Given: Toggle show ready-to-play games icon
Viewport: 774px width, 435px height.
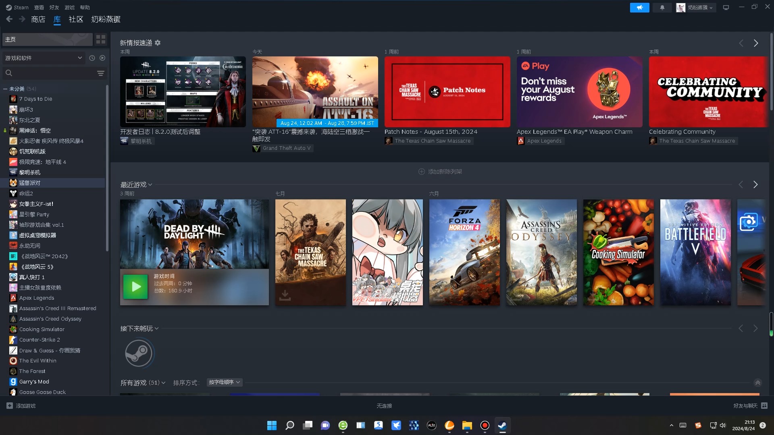Looking at the screenshot, I should (102, 58).
